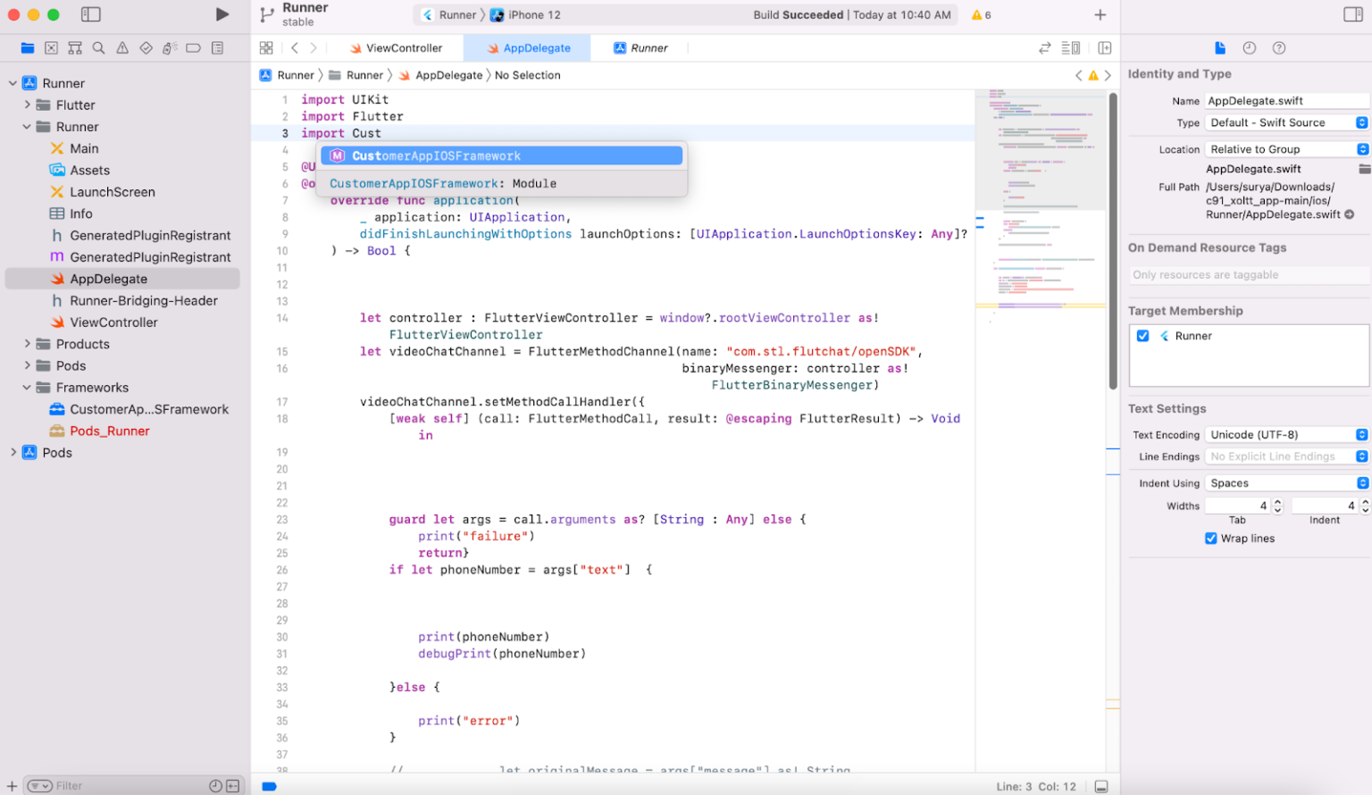Open the Test navigator diamond checkmark icon
This screenshot has height=795, width=1372.
[146, 48]
